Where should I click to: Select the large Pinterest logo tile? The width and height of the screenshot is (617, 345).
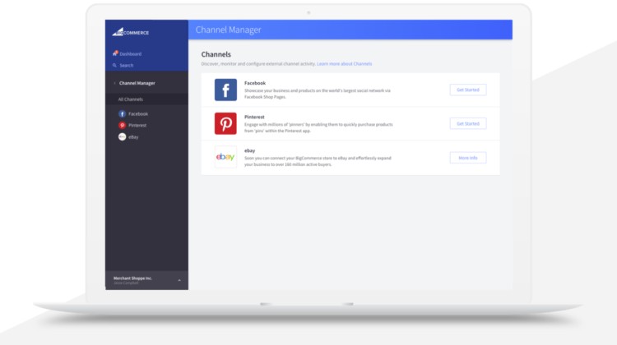pyautogui.click(x=225, y=123)
